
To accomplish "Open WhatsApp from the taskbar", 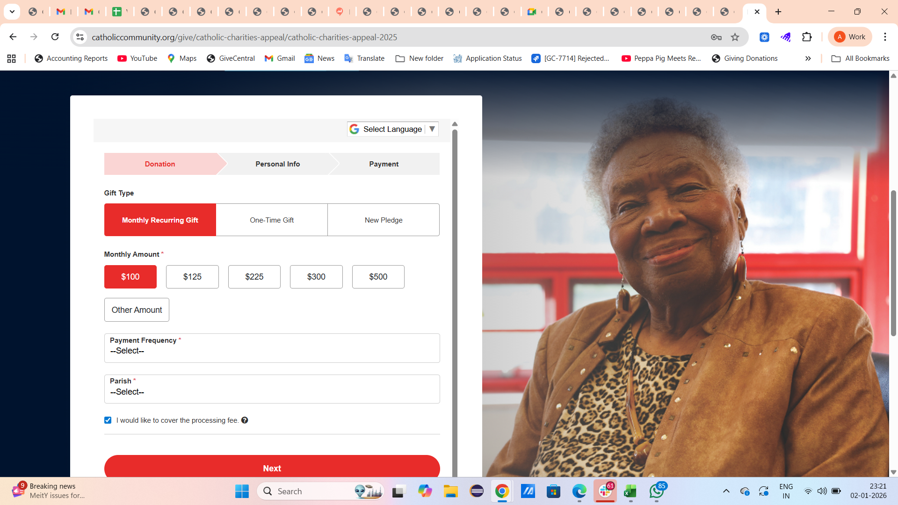I will pyautogui.click(x=656, y=491).
